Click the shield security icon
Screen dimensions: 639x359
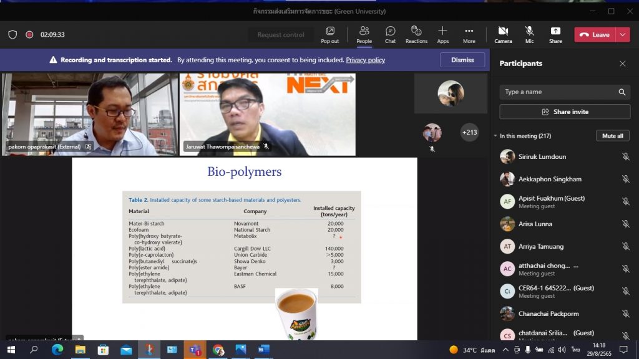point(12,35)
